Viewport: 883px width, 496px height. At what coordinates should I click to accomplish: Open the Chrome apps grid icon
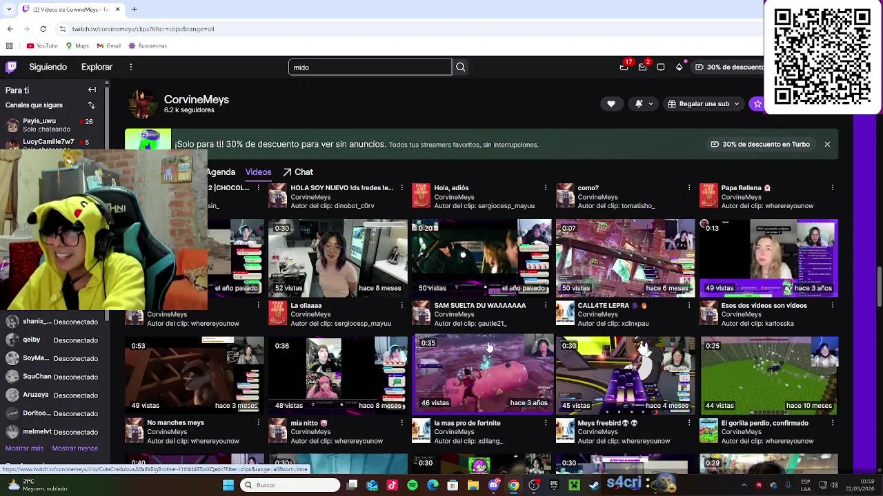coord(9,46)
